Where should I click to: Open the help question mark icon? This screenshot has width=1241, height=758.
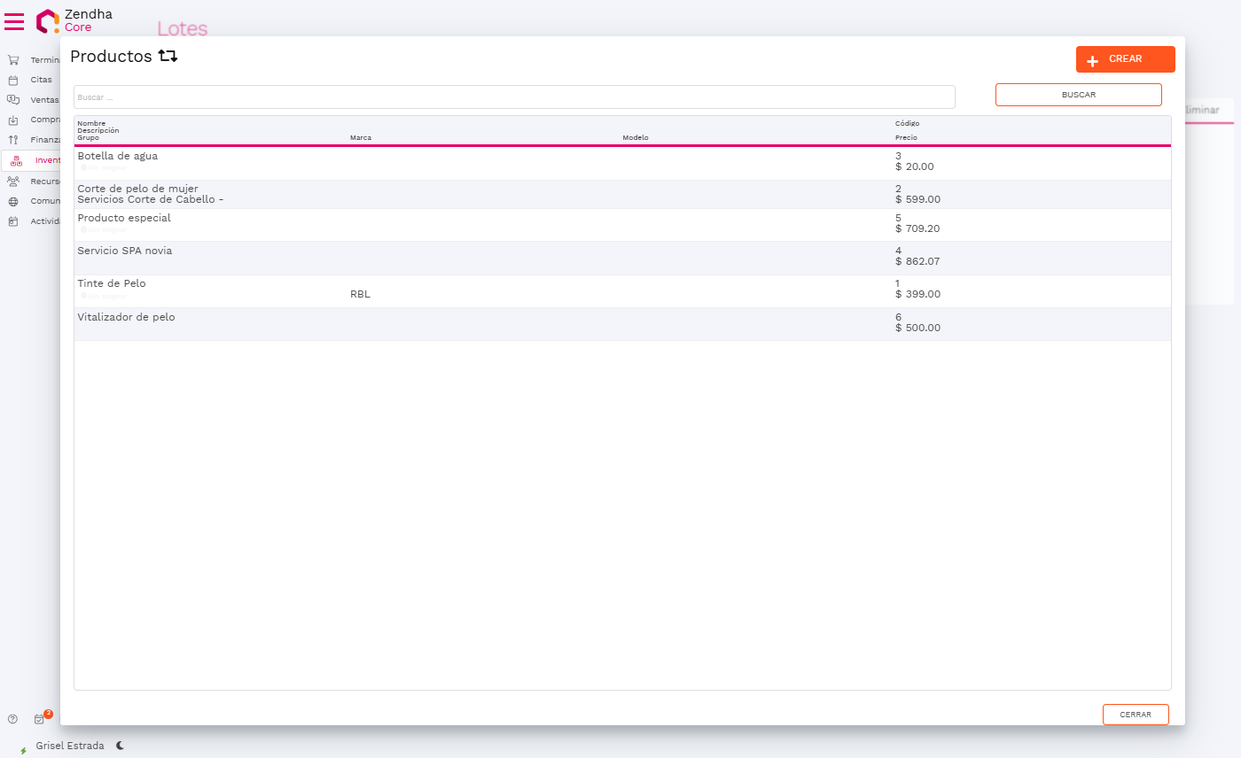point(12,719)
